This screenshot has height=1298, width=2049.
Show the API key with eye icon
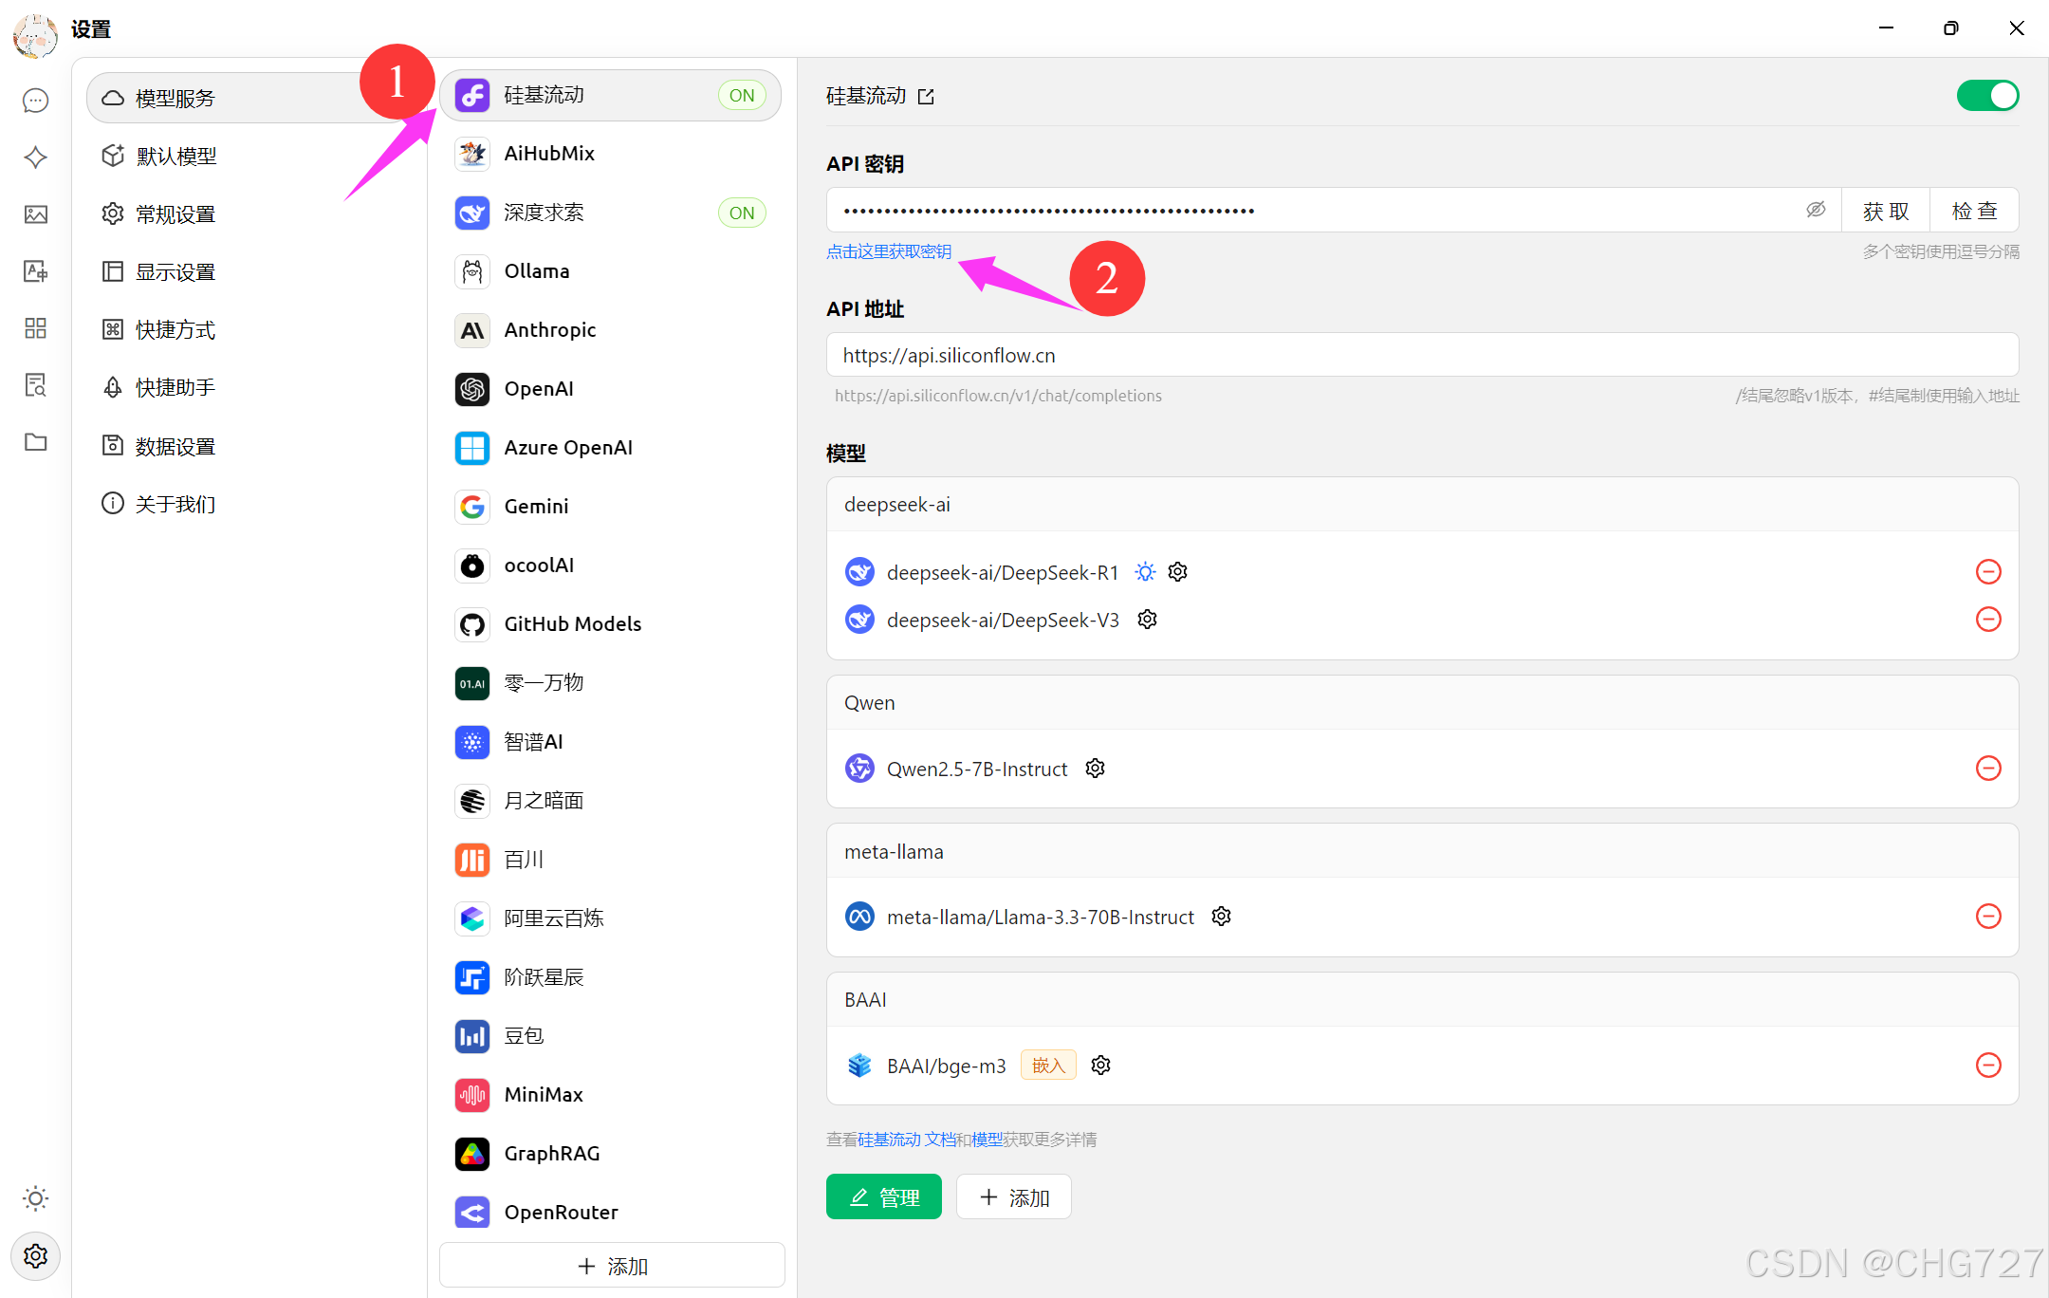[x=1815, y=210]
